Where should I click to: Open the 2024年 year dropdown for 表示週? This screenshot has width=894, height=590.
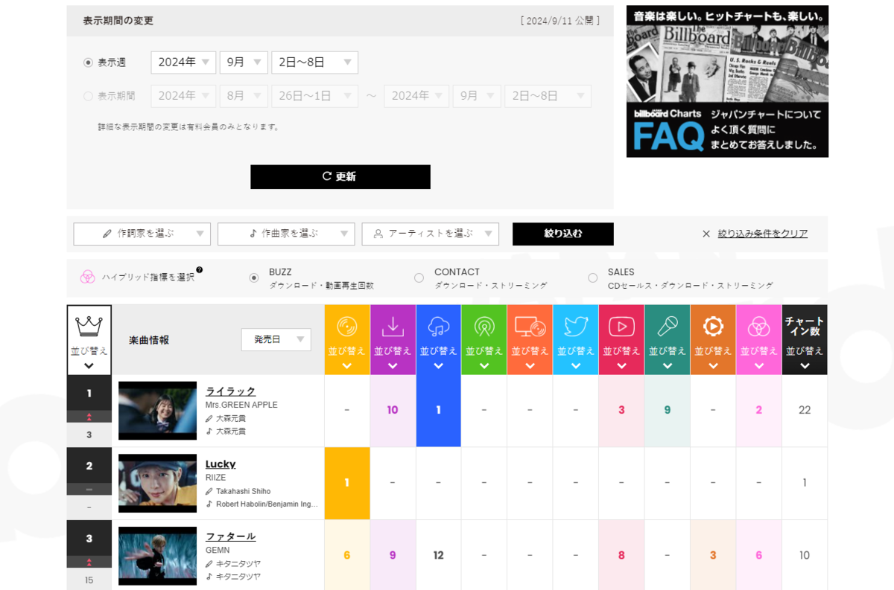[183, 62]
